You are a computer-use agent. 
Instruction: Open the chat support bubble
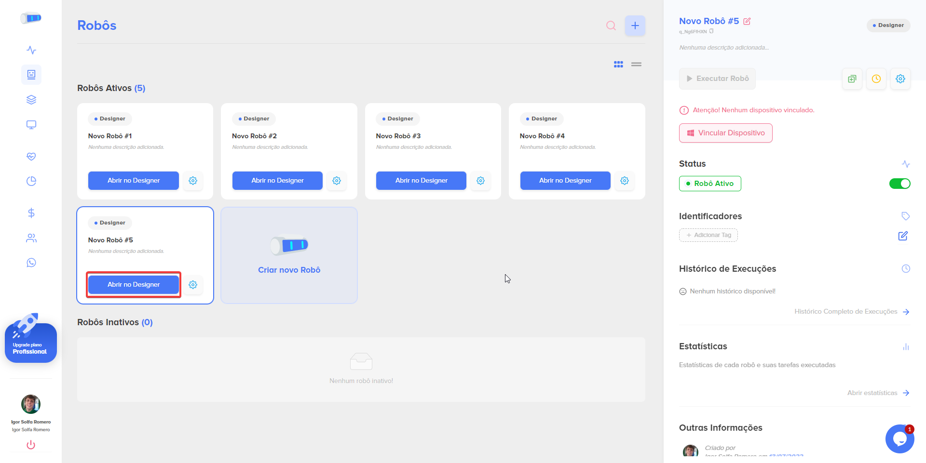pyautogui.click(x=899, y=439)
